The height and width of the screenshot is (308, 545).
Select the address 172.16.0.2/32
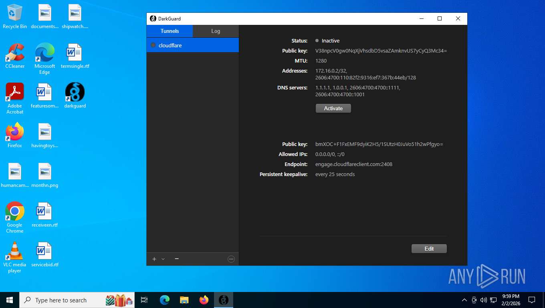[331, 71]
